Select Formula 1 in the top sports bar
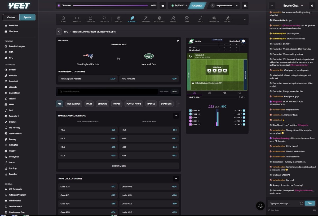Viewport: 318px width, 216px height. [x=214, y=19]
